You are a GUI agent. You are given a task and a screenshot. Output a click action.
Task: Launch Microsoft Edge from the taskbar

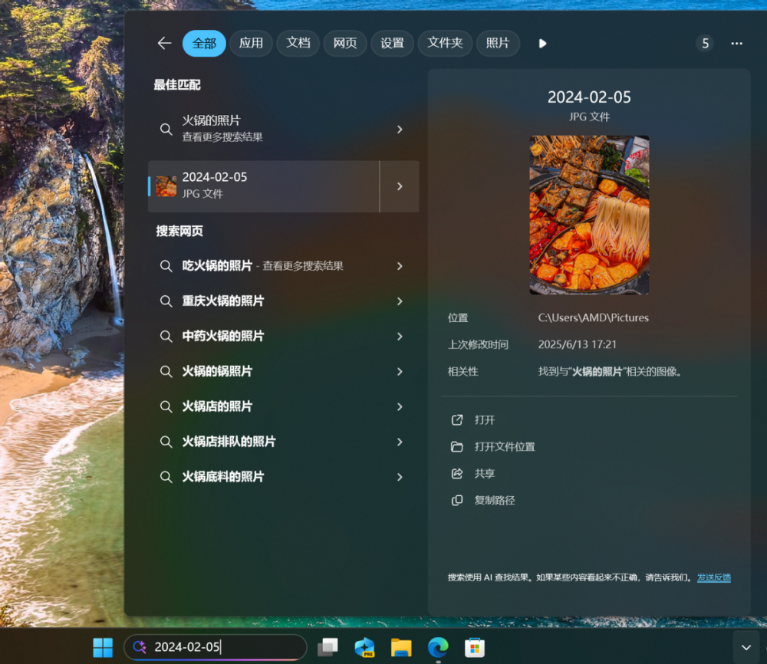(x=438, y=647)
